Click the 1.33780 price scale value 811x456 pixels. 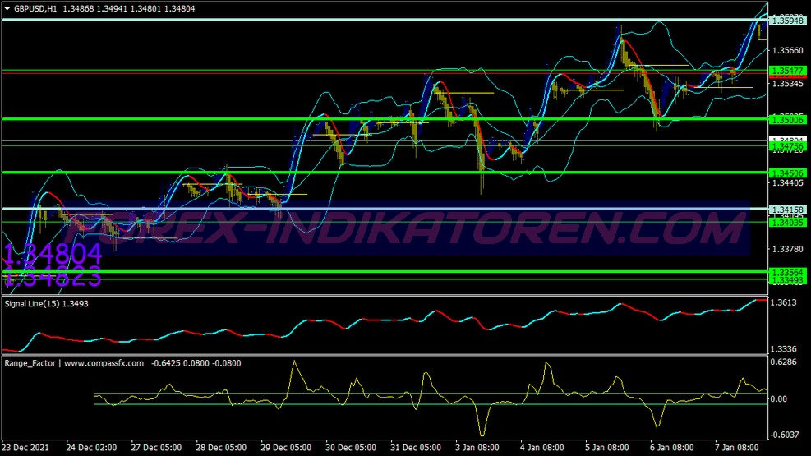click(x=788, y=249)
